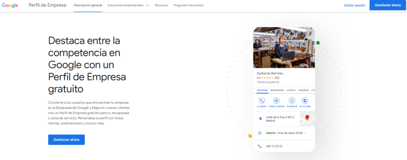Open the Descripción general tab
This screenshot has height=160, width=407.
pyautogui.click(x=88, y=5)
